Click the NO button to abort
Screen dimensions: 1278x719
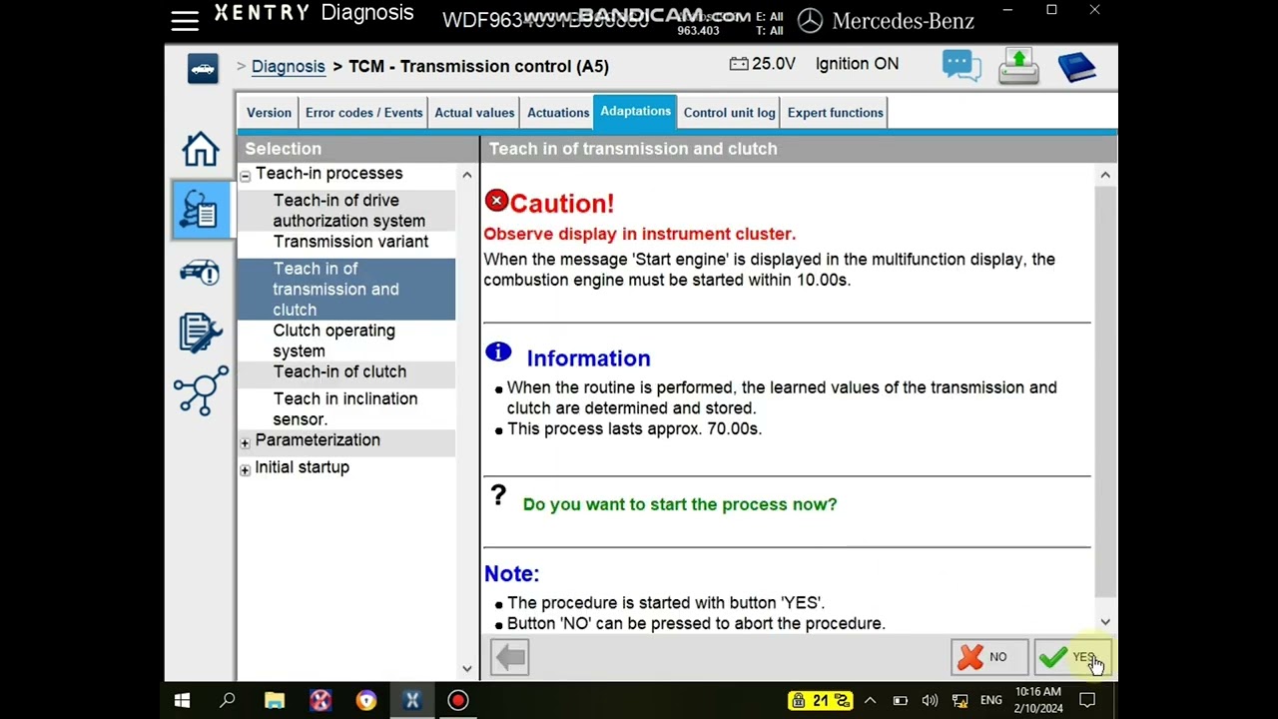pyautogui.click(x=988, y=657)
